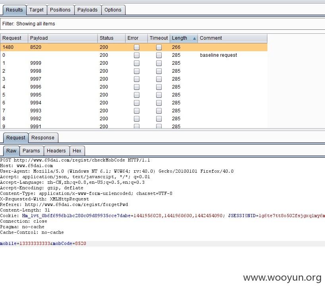Select the 'baseline request' comment cell

point(219,55)
